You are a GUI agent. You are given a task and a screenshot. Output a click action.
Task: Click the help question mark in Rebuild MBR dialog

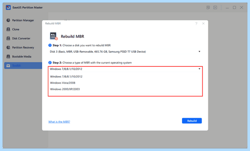click(x=196, y=24)
